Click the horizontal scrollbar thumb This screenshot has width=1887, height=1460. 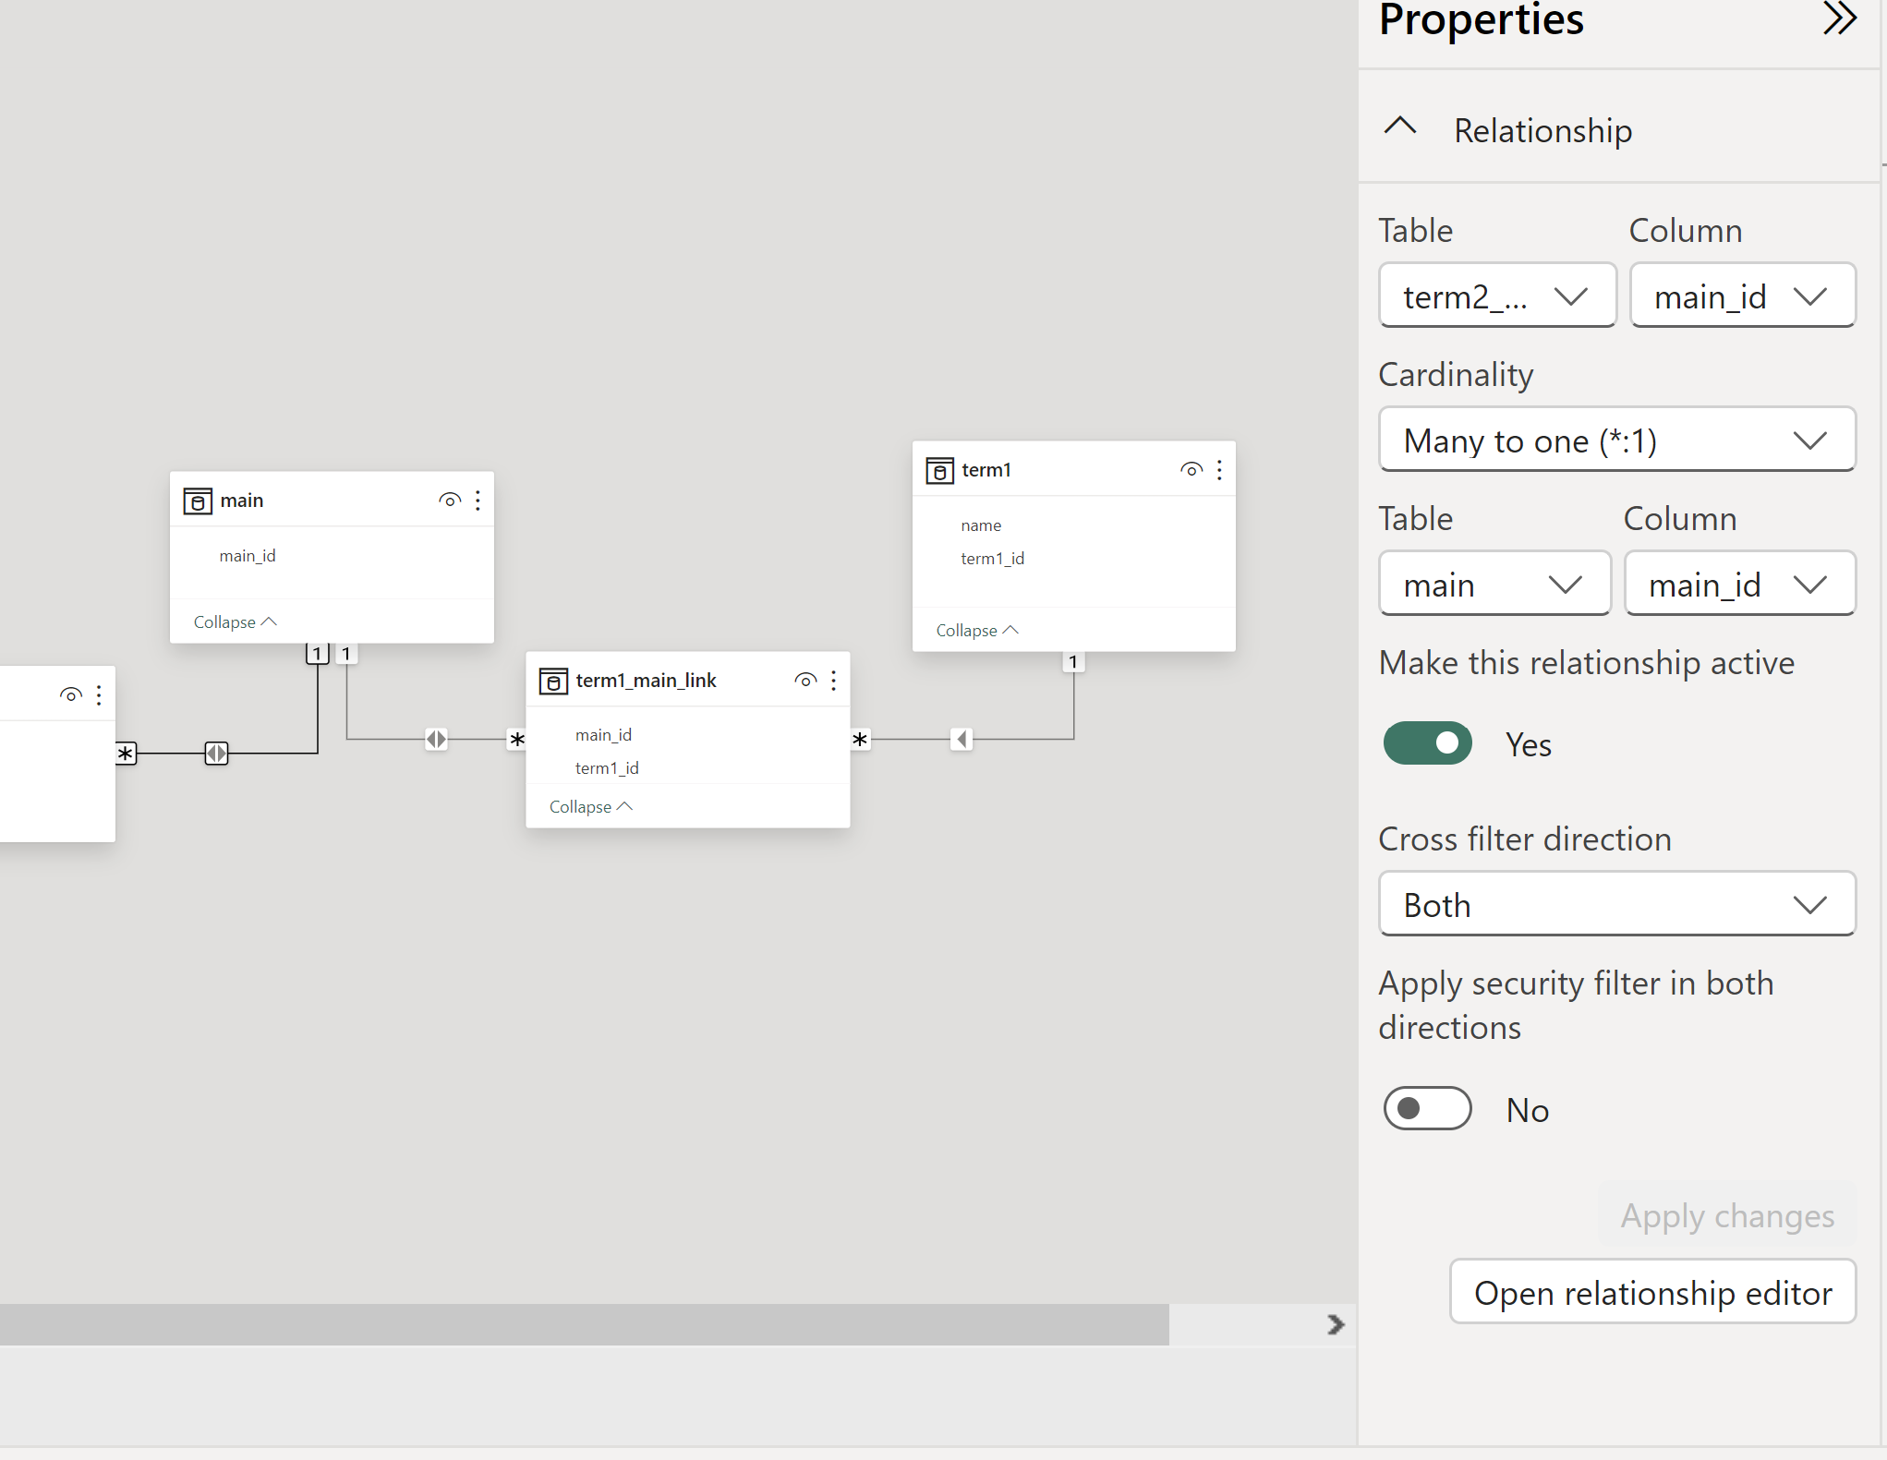584,1324
